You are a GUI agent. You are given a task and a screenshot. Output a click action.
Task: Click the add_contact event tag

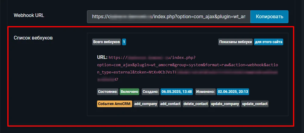pyautogui.click(x=170, y=104)
